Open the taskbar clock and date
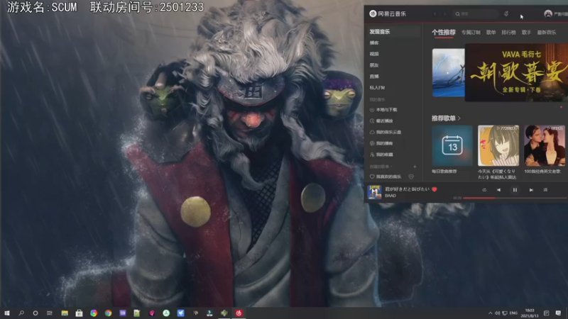568x319 pixels. tap(530, 313)
